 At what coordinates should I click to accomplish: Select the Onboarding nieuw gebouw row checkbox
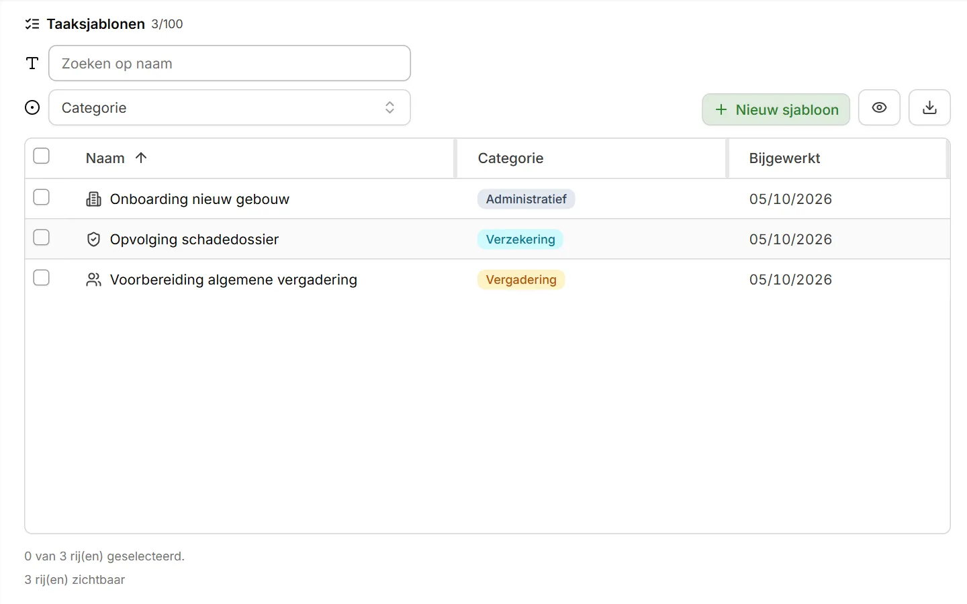(x=42, y=197)
